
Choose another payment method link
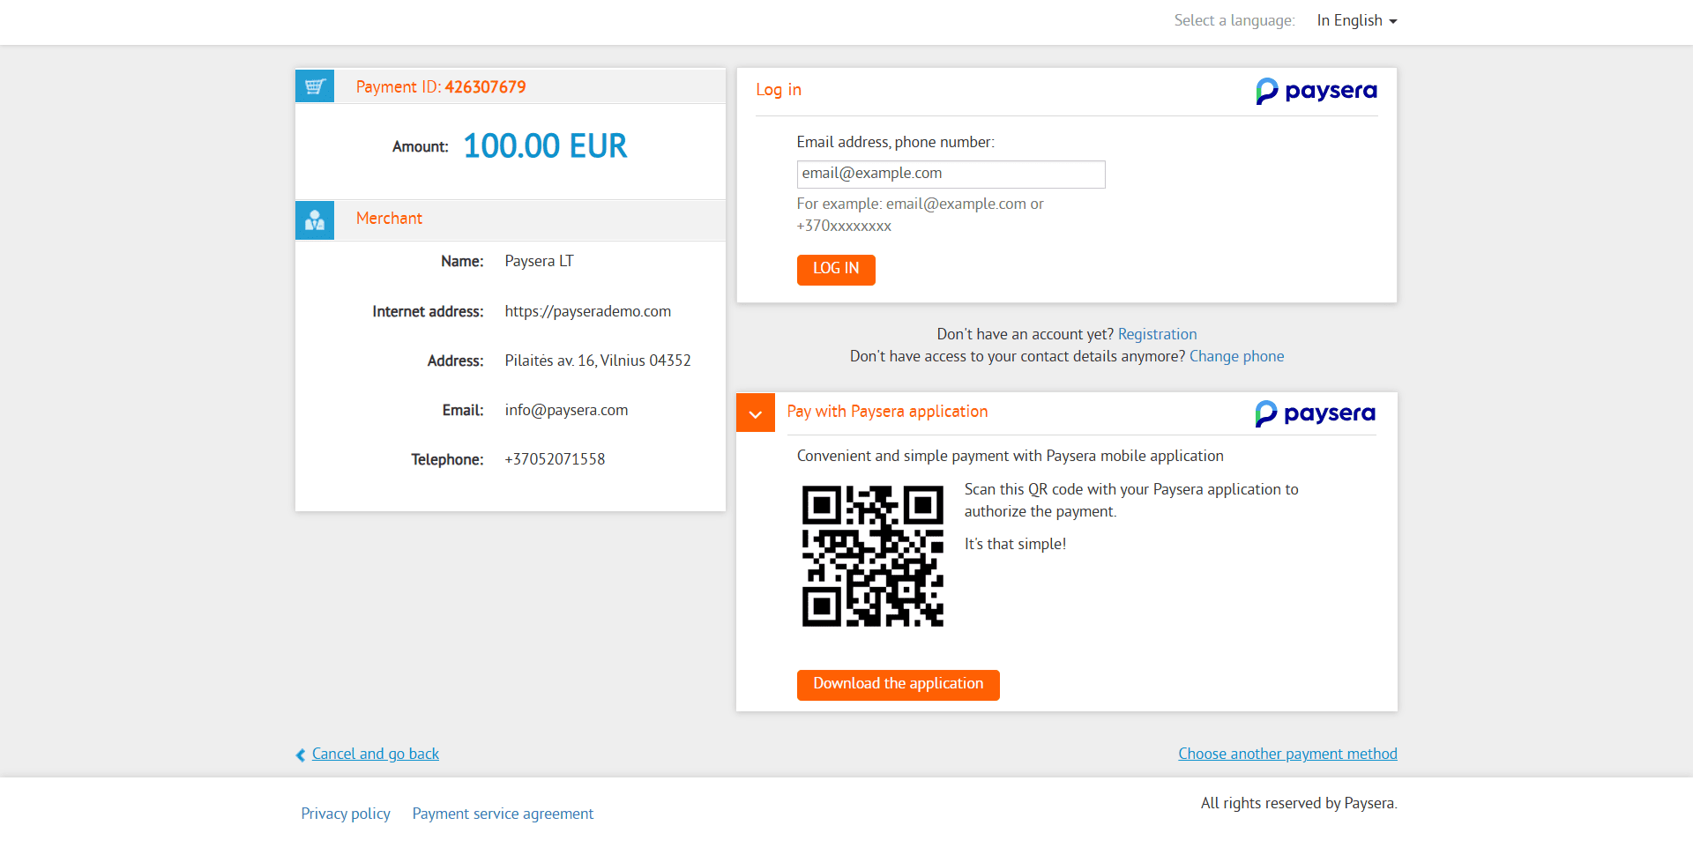(1287, 754)
